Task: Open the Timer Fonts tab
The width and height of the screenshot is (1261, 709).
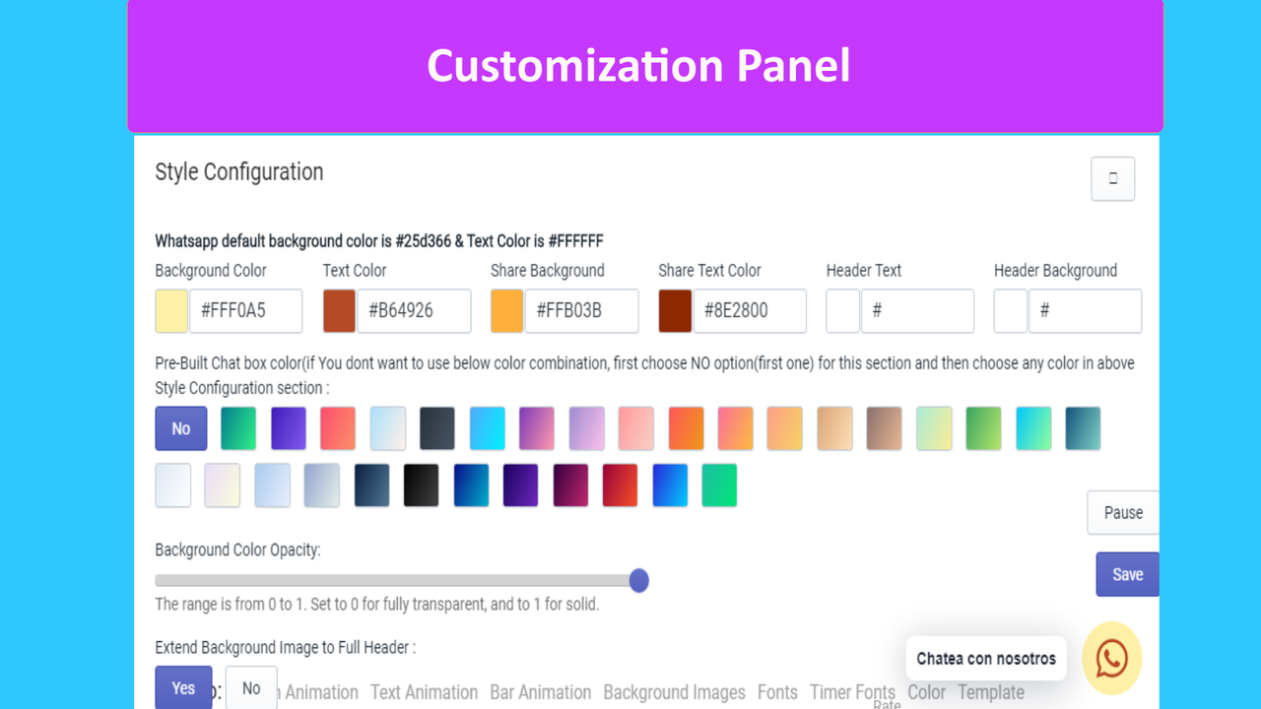Action: click(x=851, y=692)
